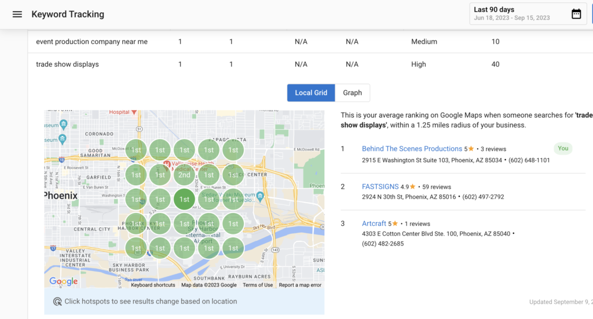The width and height of the screenshot is (593, 319).
Task: Switch to the Graph tab
Action: coord(352,93)
